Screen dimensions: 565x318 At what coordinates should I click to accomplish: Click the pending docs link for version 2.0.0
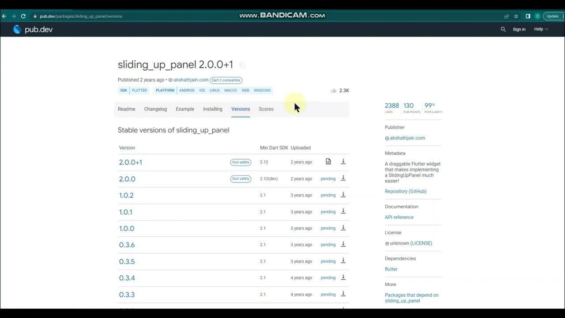point(328,179)
